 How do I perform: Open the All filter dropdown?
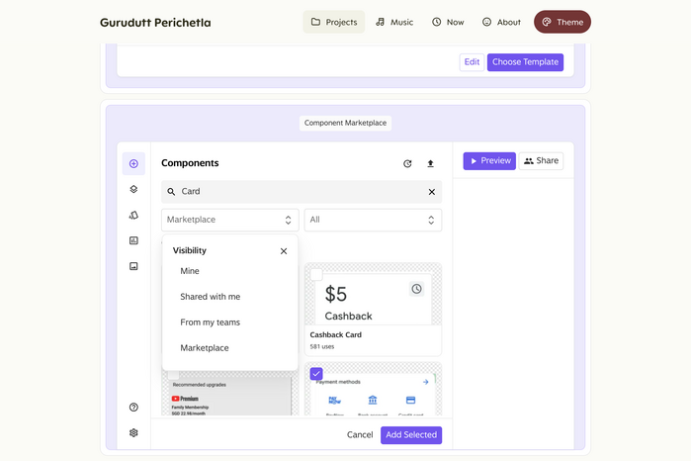click(x=372, y=220)
